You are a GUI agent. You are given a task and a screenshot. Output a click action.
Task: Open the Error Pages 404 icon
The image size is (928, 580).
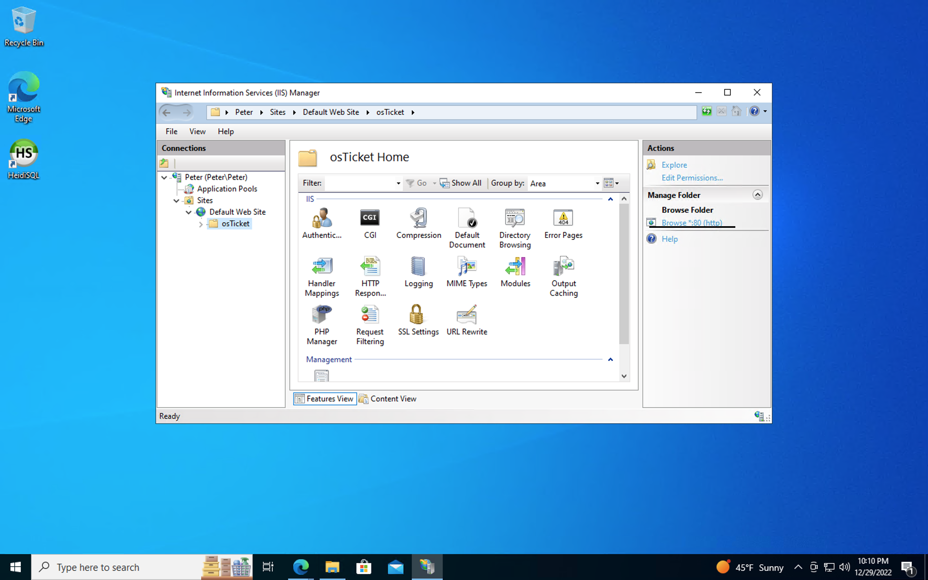pyautogui.click(x=563, y=218)
